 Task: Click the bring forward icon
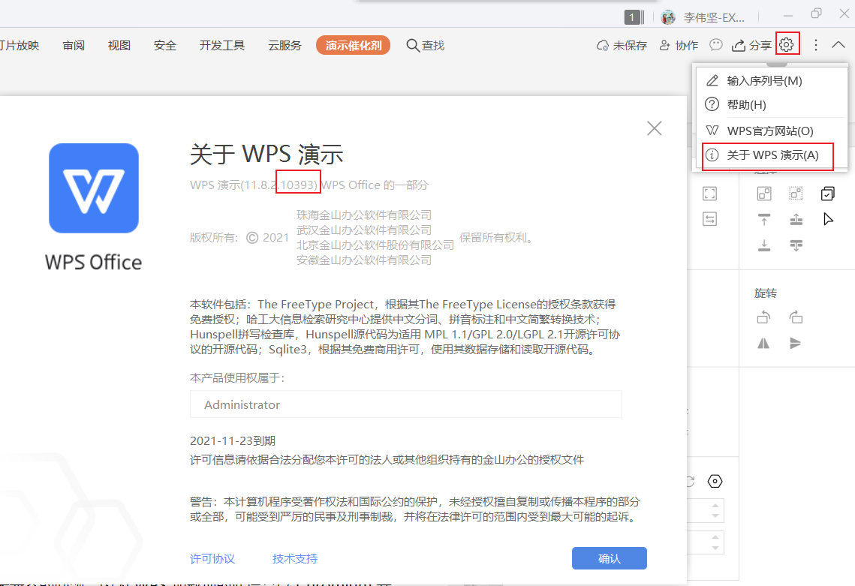(796, 219)
